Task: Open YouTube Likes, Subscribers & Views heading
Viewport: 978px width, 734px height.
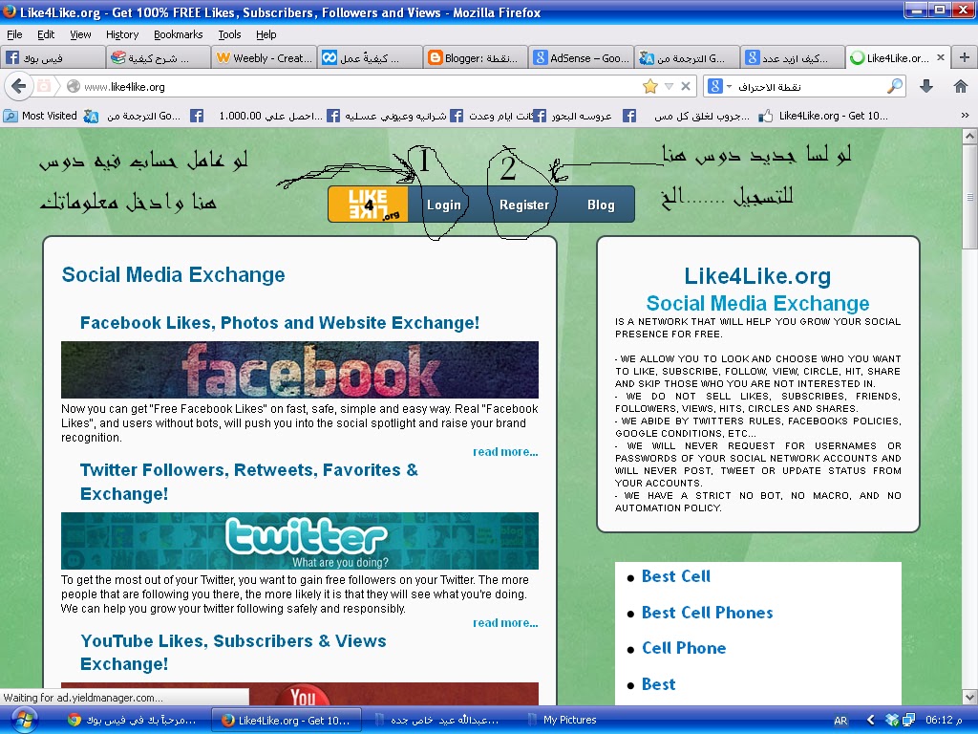Action: (233, 652)
